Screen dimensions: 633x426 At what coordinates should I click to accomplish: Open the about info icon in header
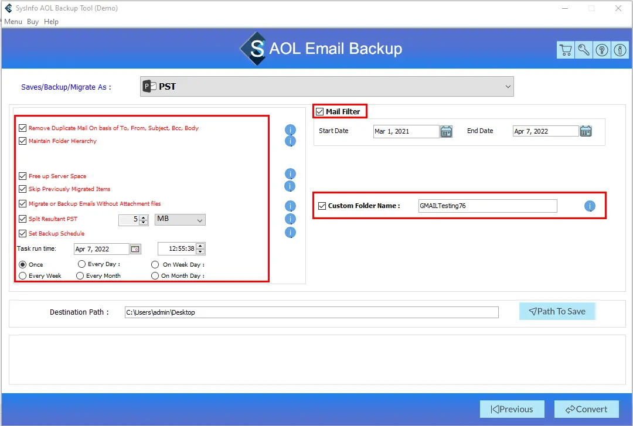coord(620,50)
